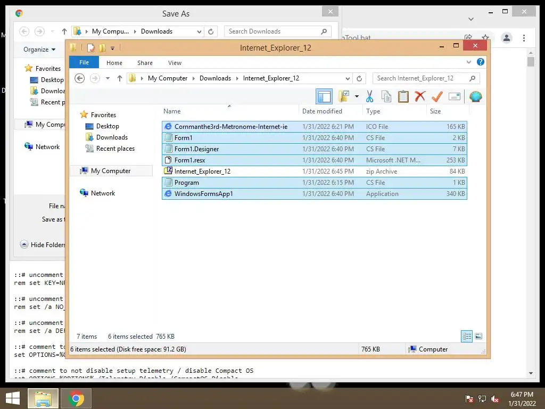Bookmark this page with Chrome star icon

click(x=485, y=38)
